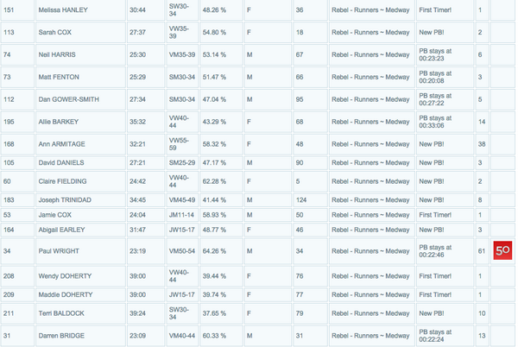
Task: Click club name in Darren BRIDGE row
Action: [x=370, y=336]
